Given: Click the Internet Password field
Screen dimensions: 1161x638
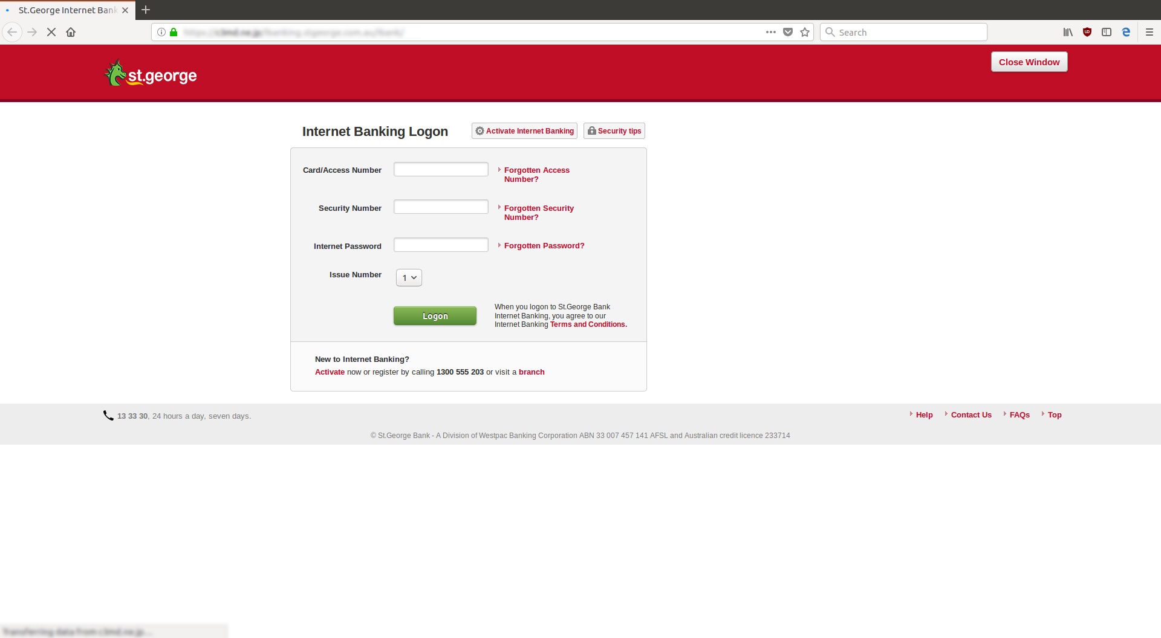Looking at the screenshot, I should coord(441,245).
